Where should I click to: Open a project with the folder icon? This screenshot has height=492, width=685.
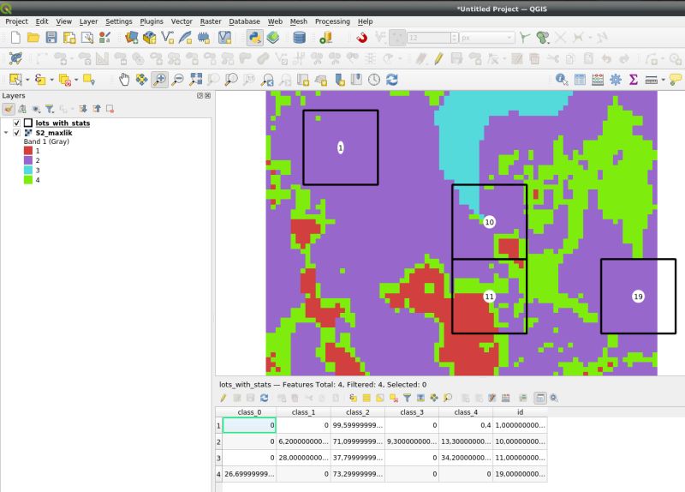(33, 38)
